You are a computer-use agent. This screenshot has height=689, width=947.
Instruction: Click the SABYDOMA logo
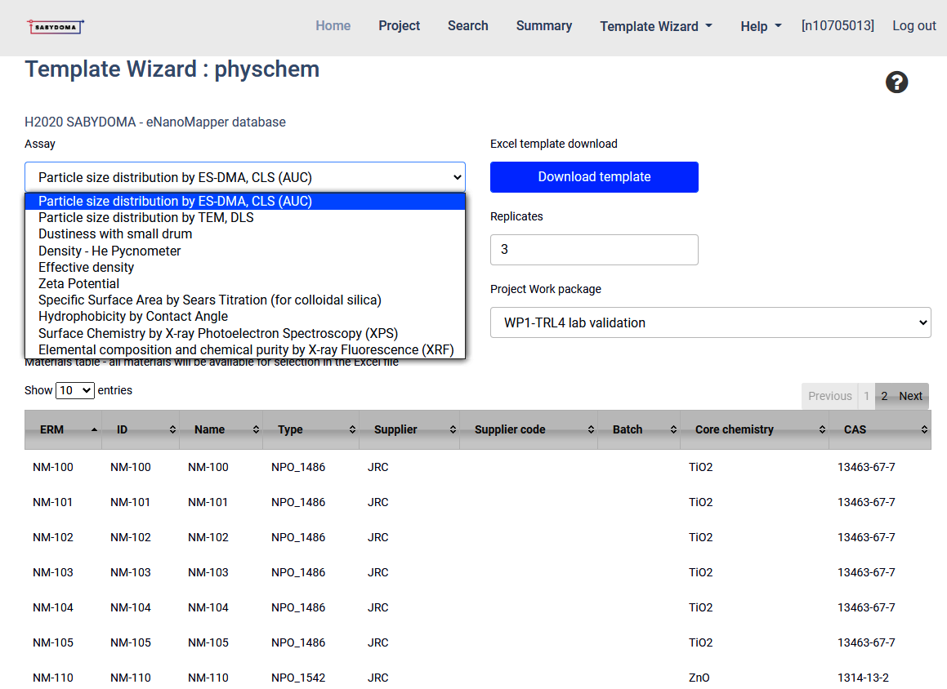55,27
